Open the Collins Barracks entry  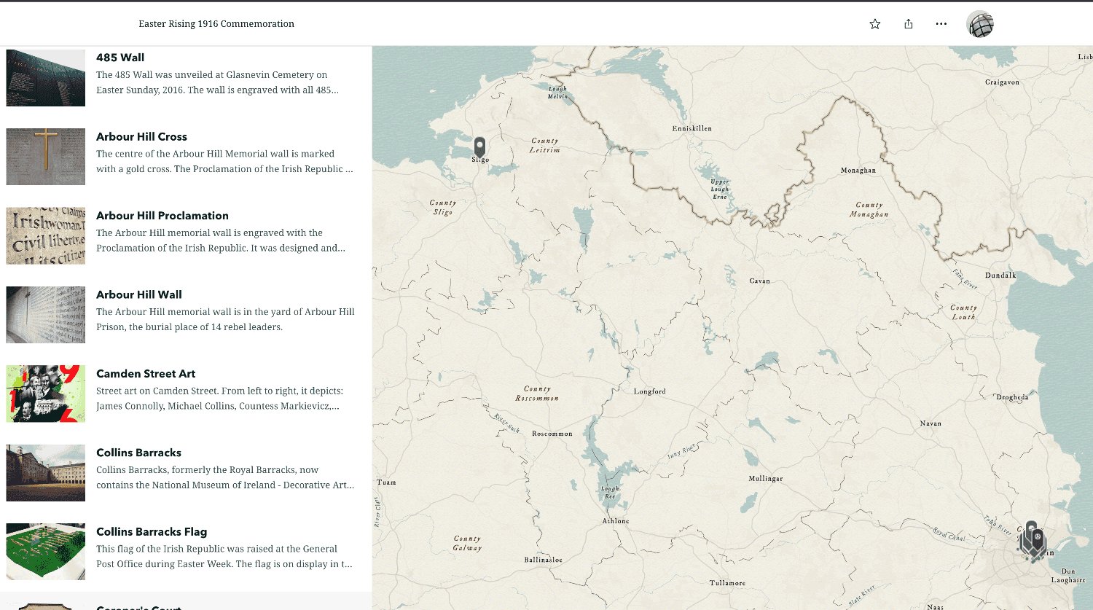[x=138, y=452]
